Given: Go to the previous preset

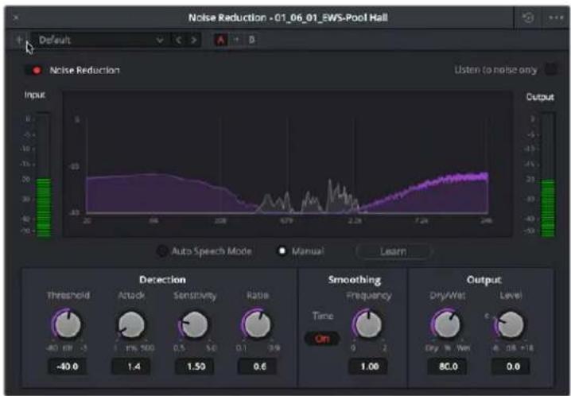Looking at the screenshot, I should click(x=178, y=40).
